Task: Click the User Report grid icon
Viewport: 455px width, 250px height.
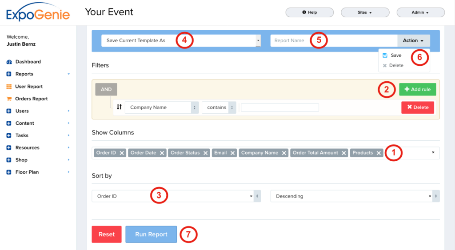Action: tap(9, 87)
